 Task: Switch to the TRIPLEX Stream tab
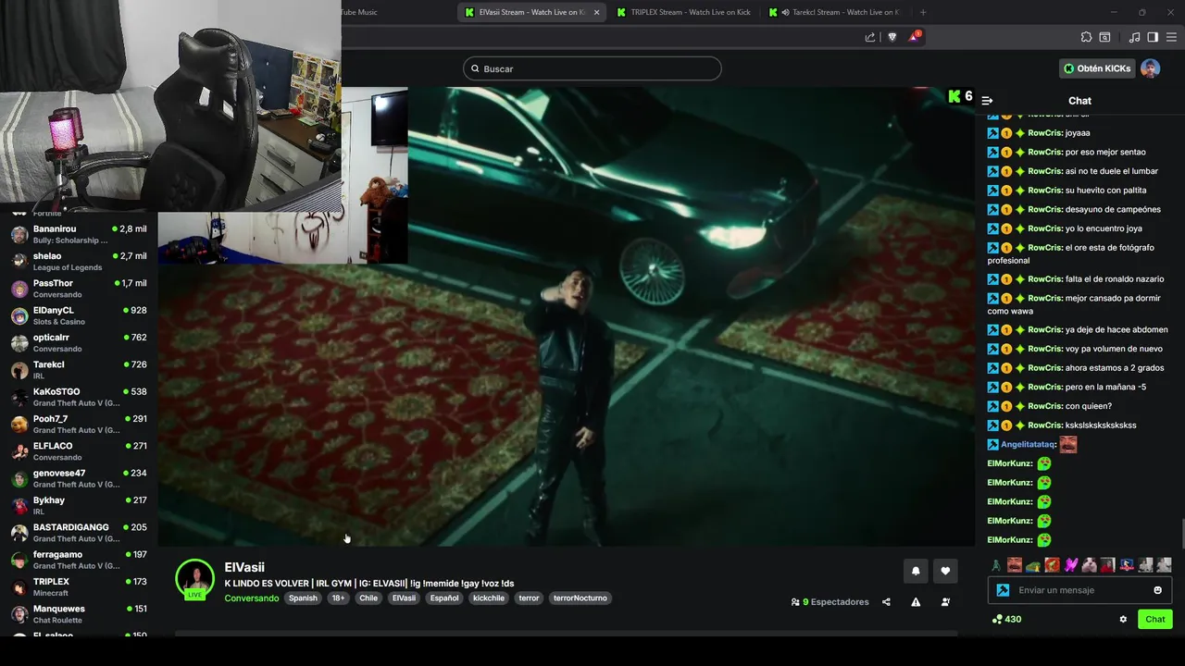[683, 12]
